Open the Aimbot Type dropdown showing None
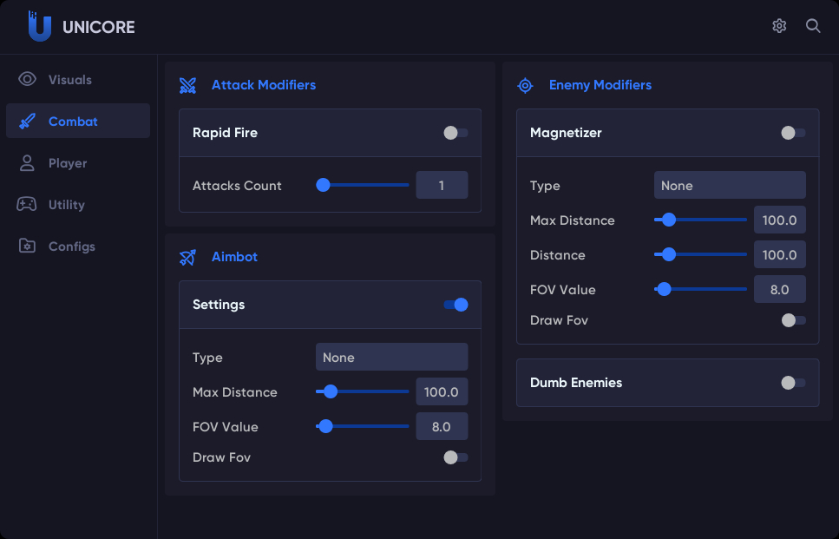This screenshot has width=839, height=539. 391,357
